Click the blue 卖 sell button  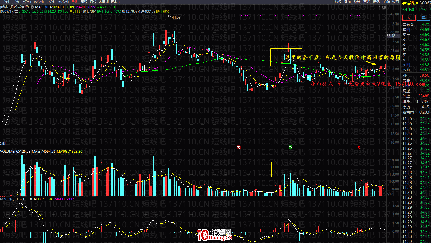(424, 18)
